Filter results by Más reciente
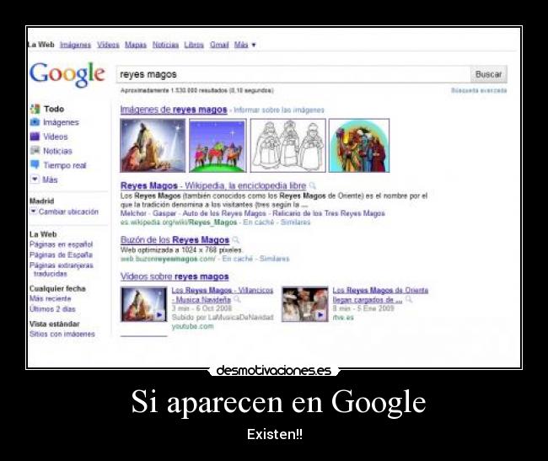 pos(50,298)
